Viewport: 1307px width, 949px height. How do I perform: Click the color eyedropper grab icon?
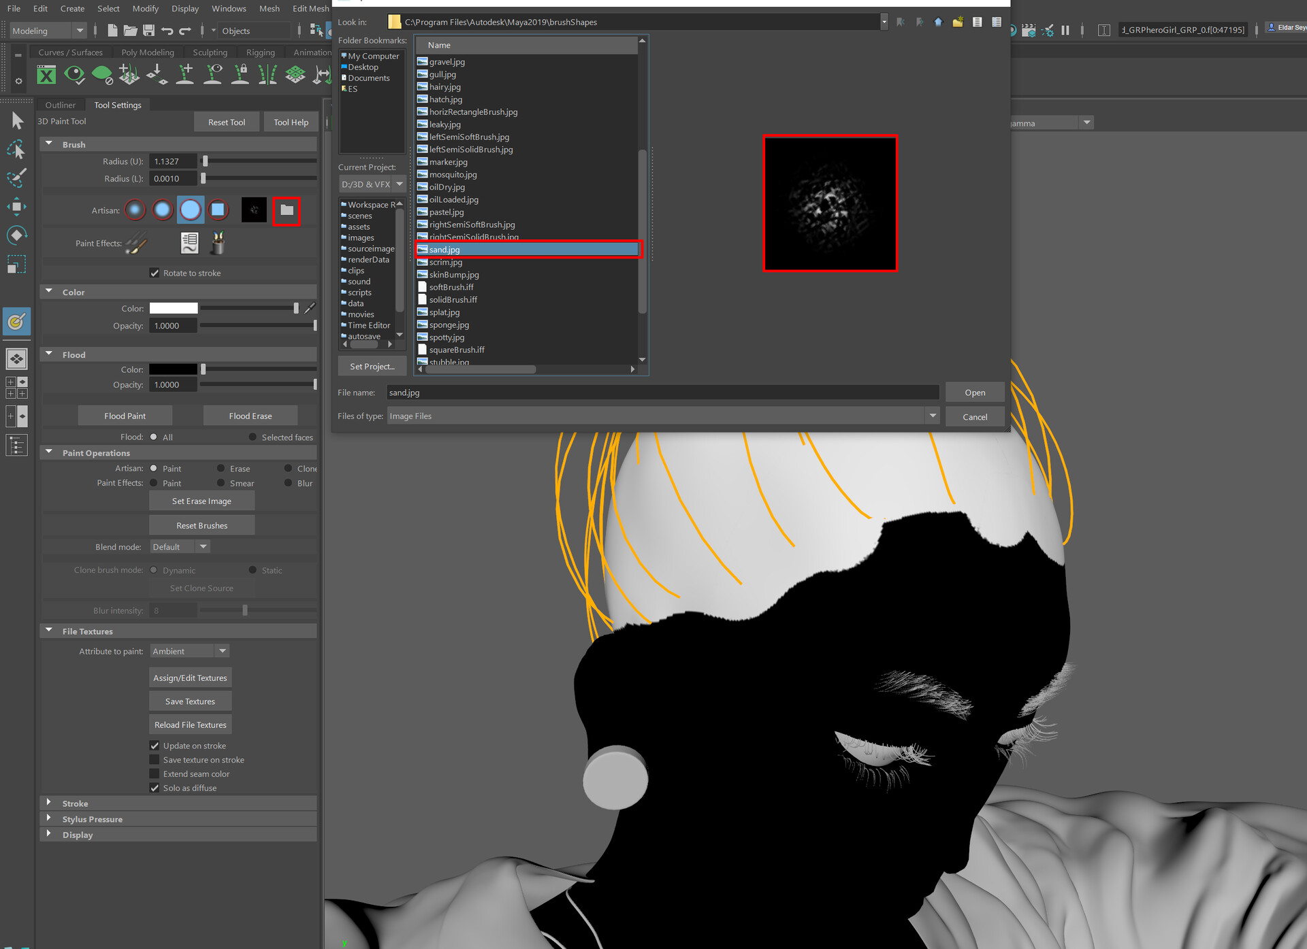[x=310, y=308]
